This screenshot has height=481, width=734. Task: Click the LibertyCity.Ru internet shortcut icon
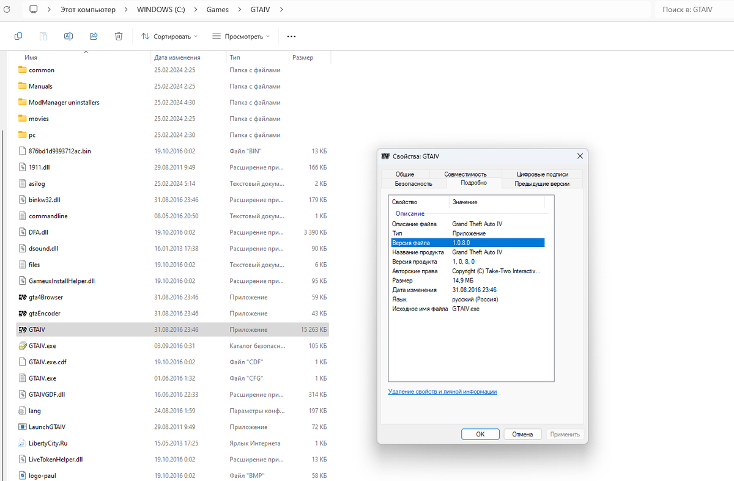23,443
